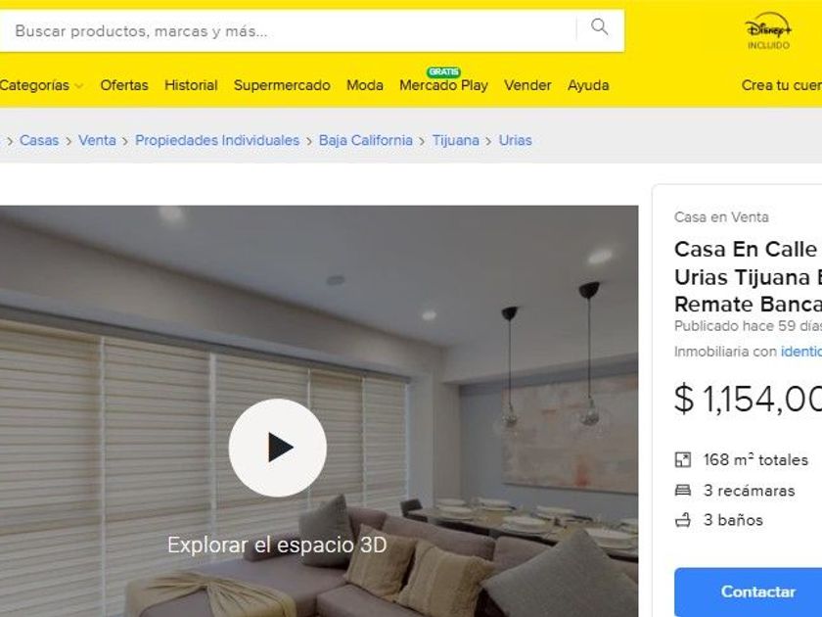Click the GRATIS badge above Mercado Play
This screenshot has height=617, width=822.
tap(443, 71)
